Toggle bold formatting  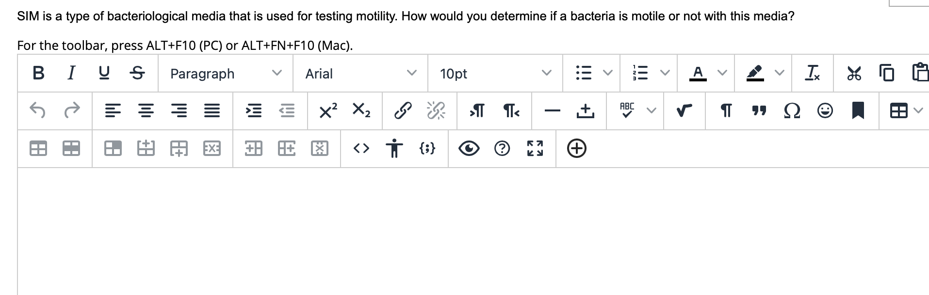pos(38,73)
